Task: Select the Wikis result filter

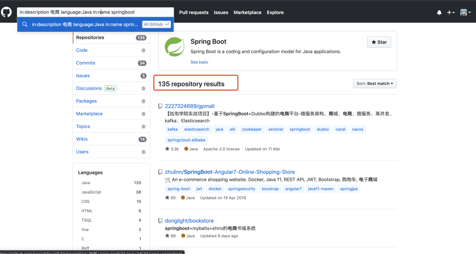Action: pyautogui.click(x=112, y=139)
